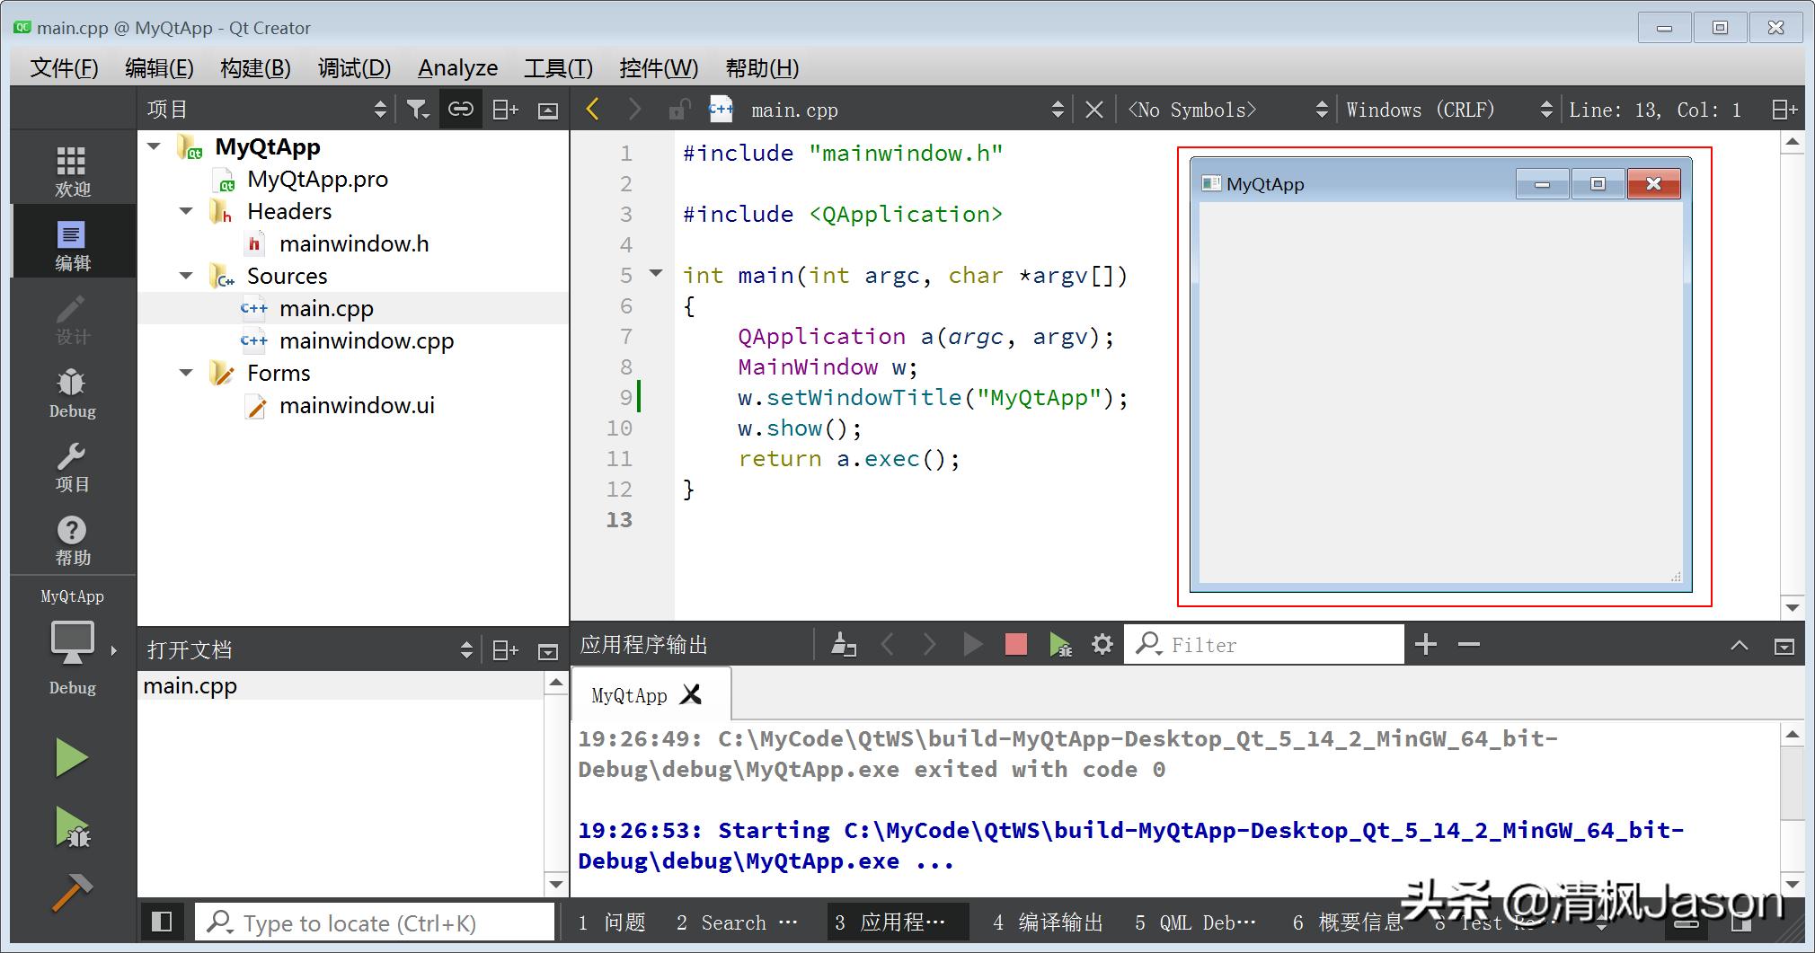Toggle the project tree filter funnel
1815x953 pixels.
tap(417, 108)
